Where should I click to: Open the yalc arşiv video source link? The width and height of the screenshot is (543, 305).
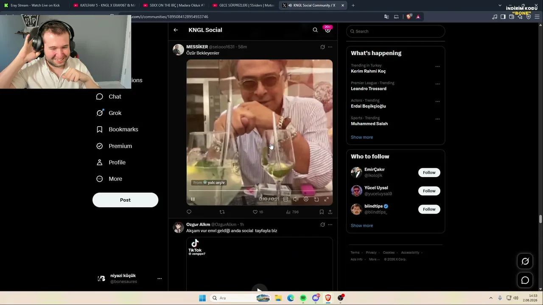[x=209, y=183]
